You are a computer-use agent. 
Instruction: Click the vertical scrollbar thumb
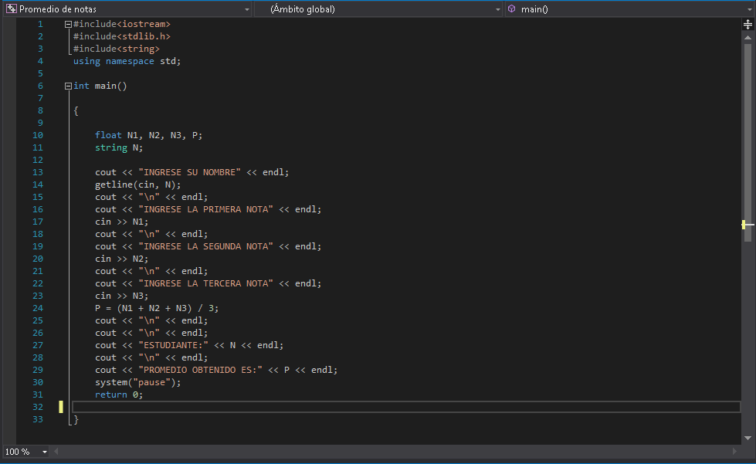[x=748, y=142]
